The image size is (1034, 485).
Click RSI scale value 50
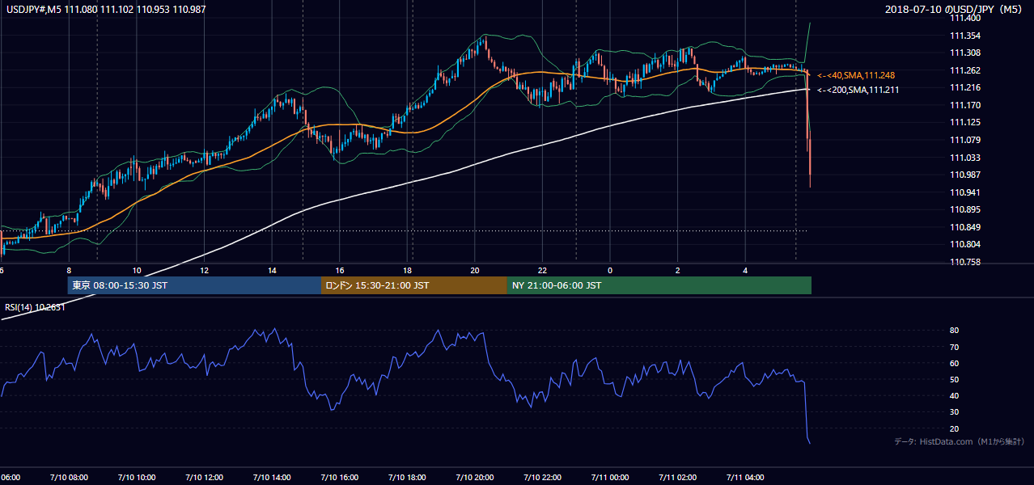pyautogui.click(x=954, y=379)
